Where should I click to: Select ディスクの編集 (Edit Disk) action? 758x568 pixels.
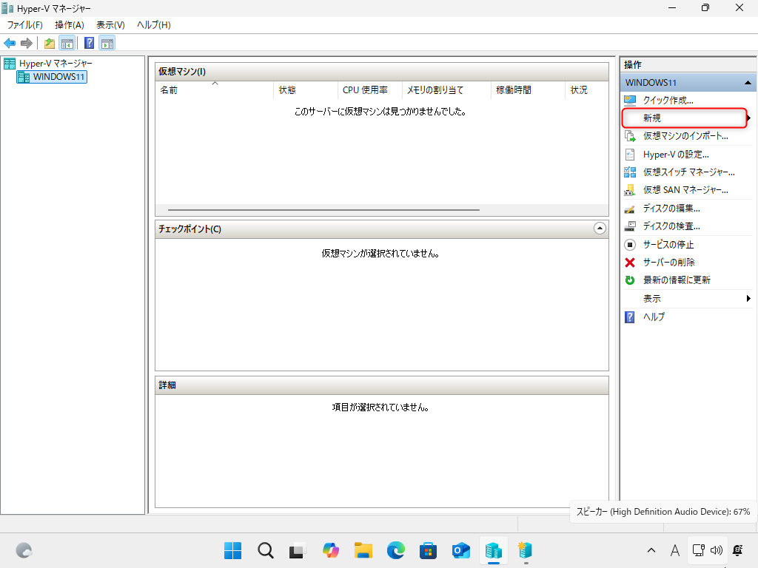[672, 208]
